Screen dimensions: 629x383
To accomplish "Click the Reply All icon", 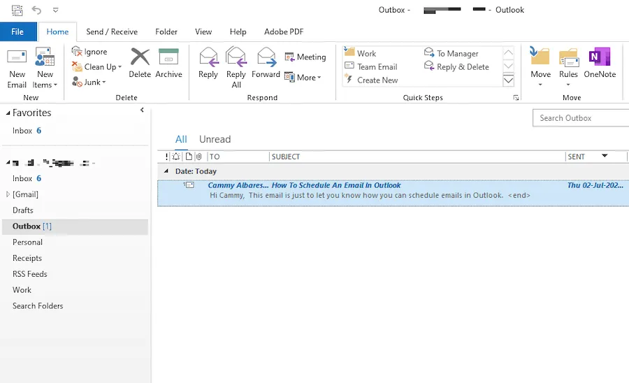I will [x=236, y=57].
